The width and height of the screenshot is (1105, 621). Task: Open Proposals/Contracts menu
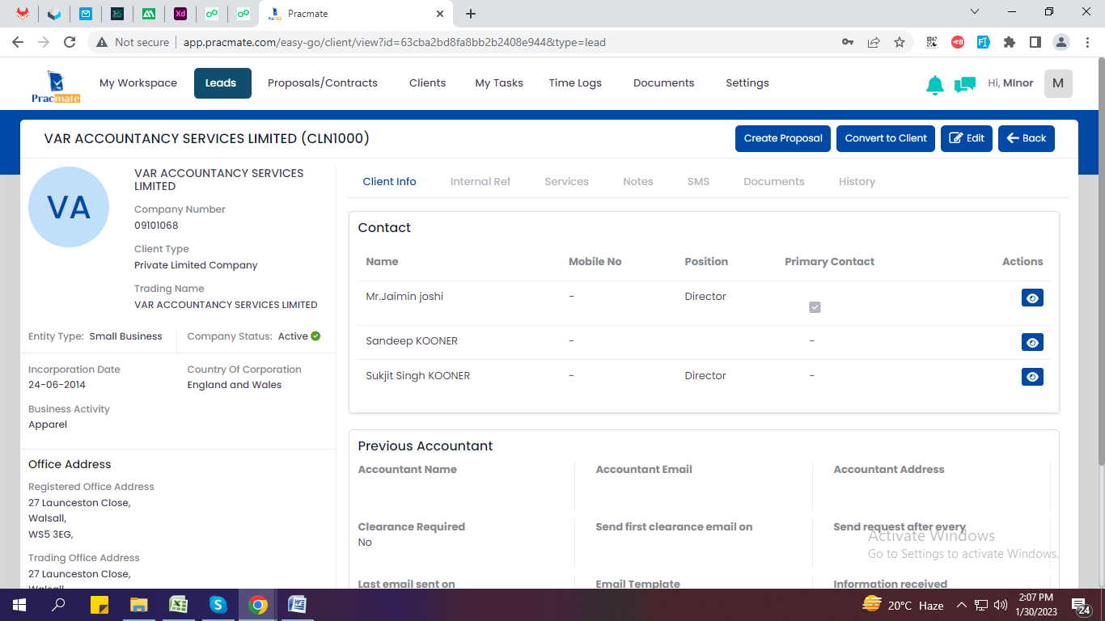[323, 83]
